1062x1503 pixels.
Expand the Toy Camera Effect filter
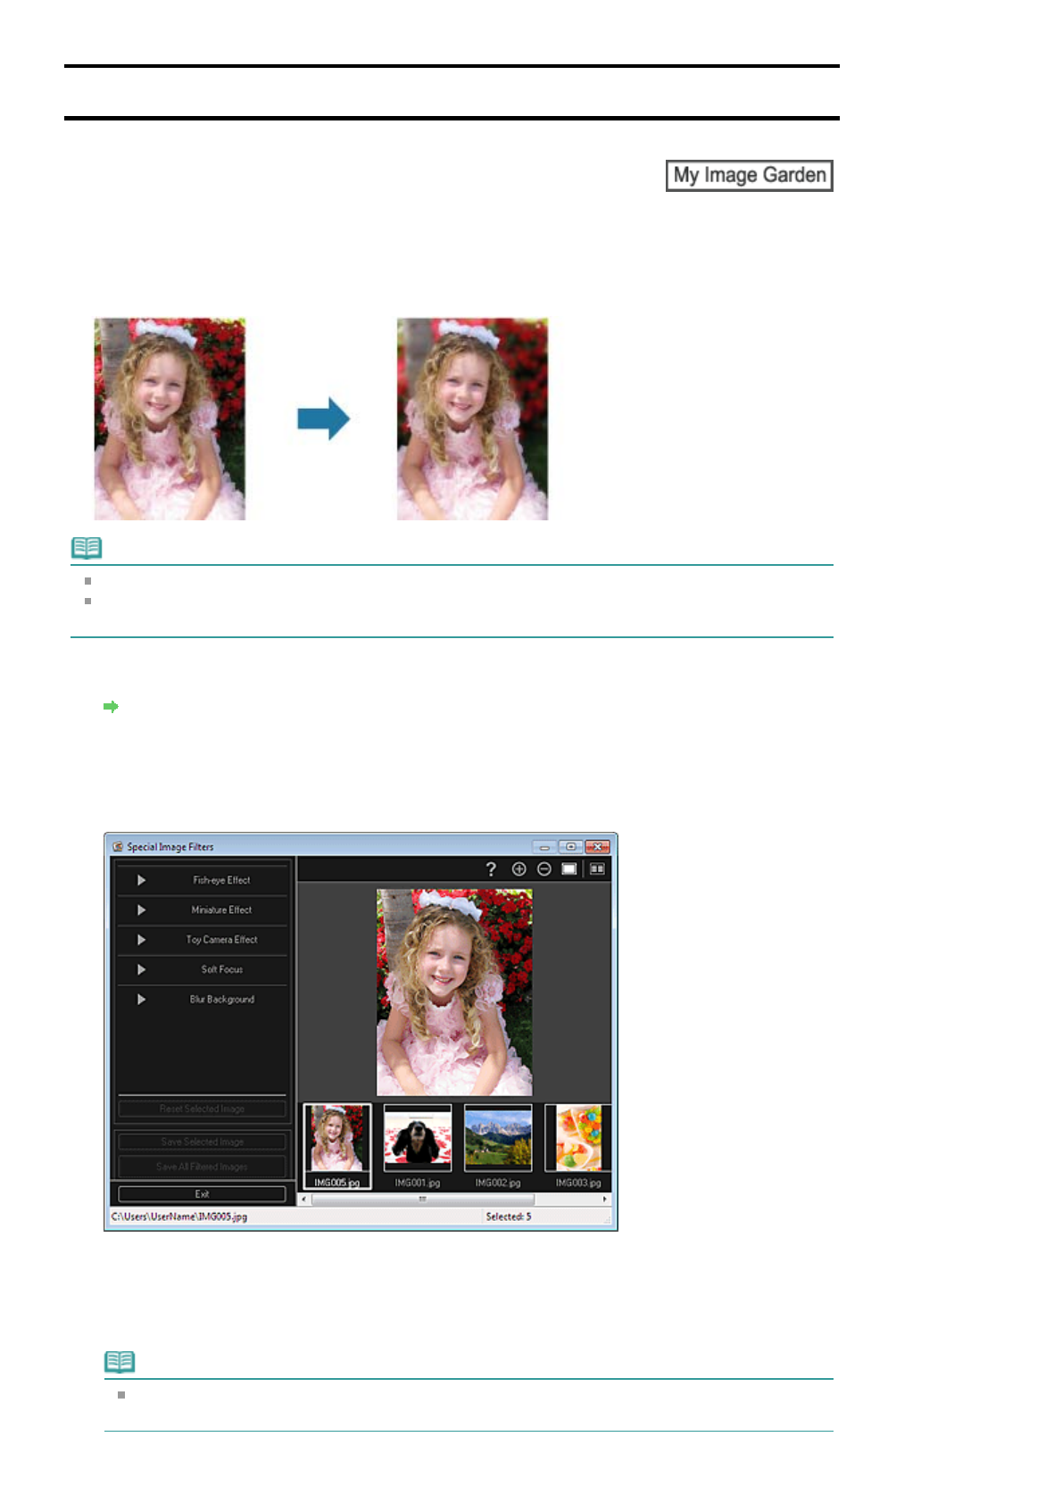pyautogui.click(x=203, y=940)
